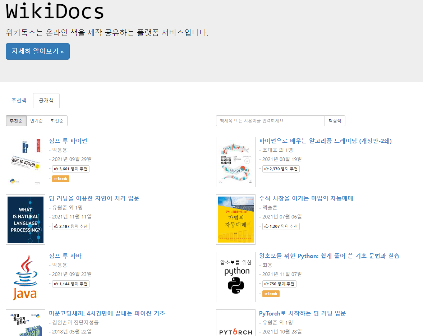Open 점프 투 파이썬 cover thumbnail

[x=26, y=162]
